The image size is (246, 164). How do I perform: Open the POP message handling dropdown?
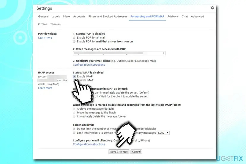pyautogui.click(x=119, y=53)
